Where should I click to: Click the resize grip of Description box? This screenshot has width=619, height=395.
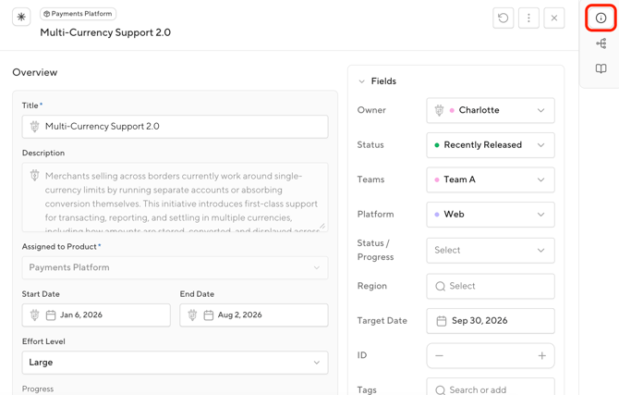coord(322,226)
